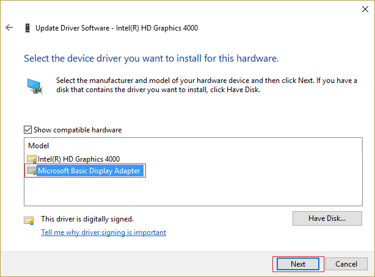Viewport: 375px width, 277px height.
Task: Click the Update Driver Software title text
Action: coord(116,28)
